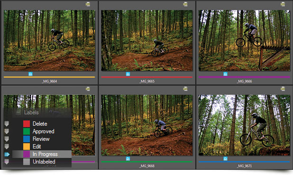Click blue developed icon under _MG_9666 photo
Screen dimensions: 293x175
coord(225,74)
